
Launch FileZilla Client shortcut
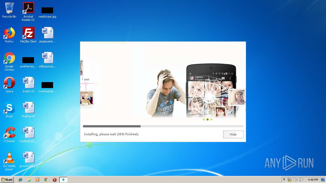(x=28, y=35)
